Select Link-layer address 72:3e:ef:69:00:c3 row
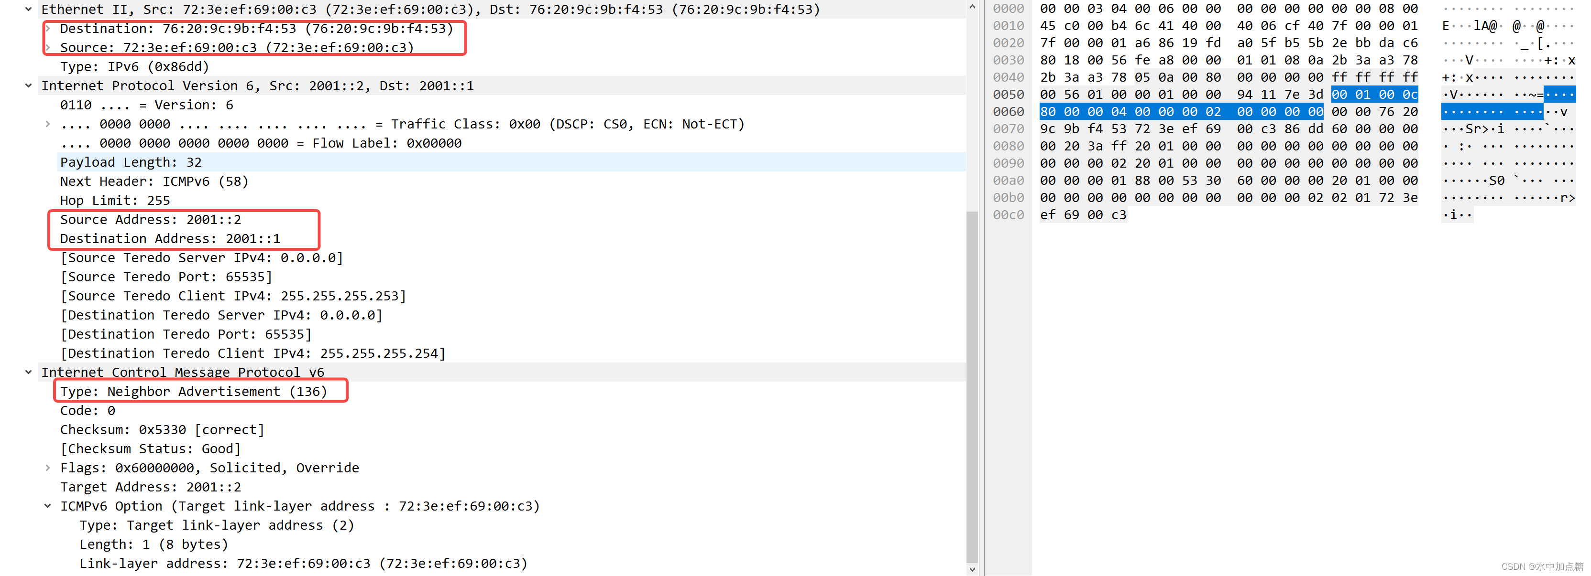1591x576 pixels. coord(303,563)
